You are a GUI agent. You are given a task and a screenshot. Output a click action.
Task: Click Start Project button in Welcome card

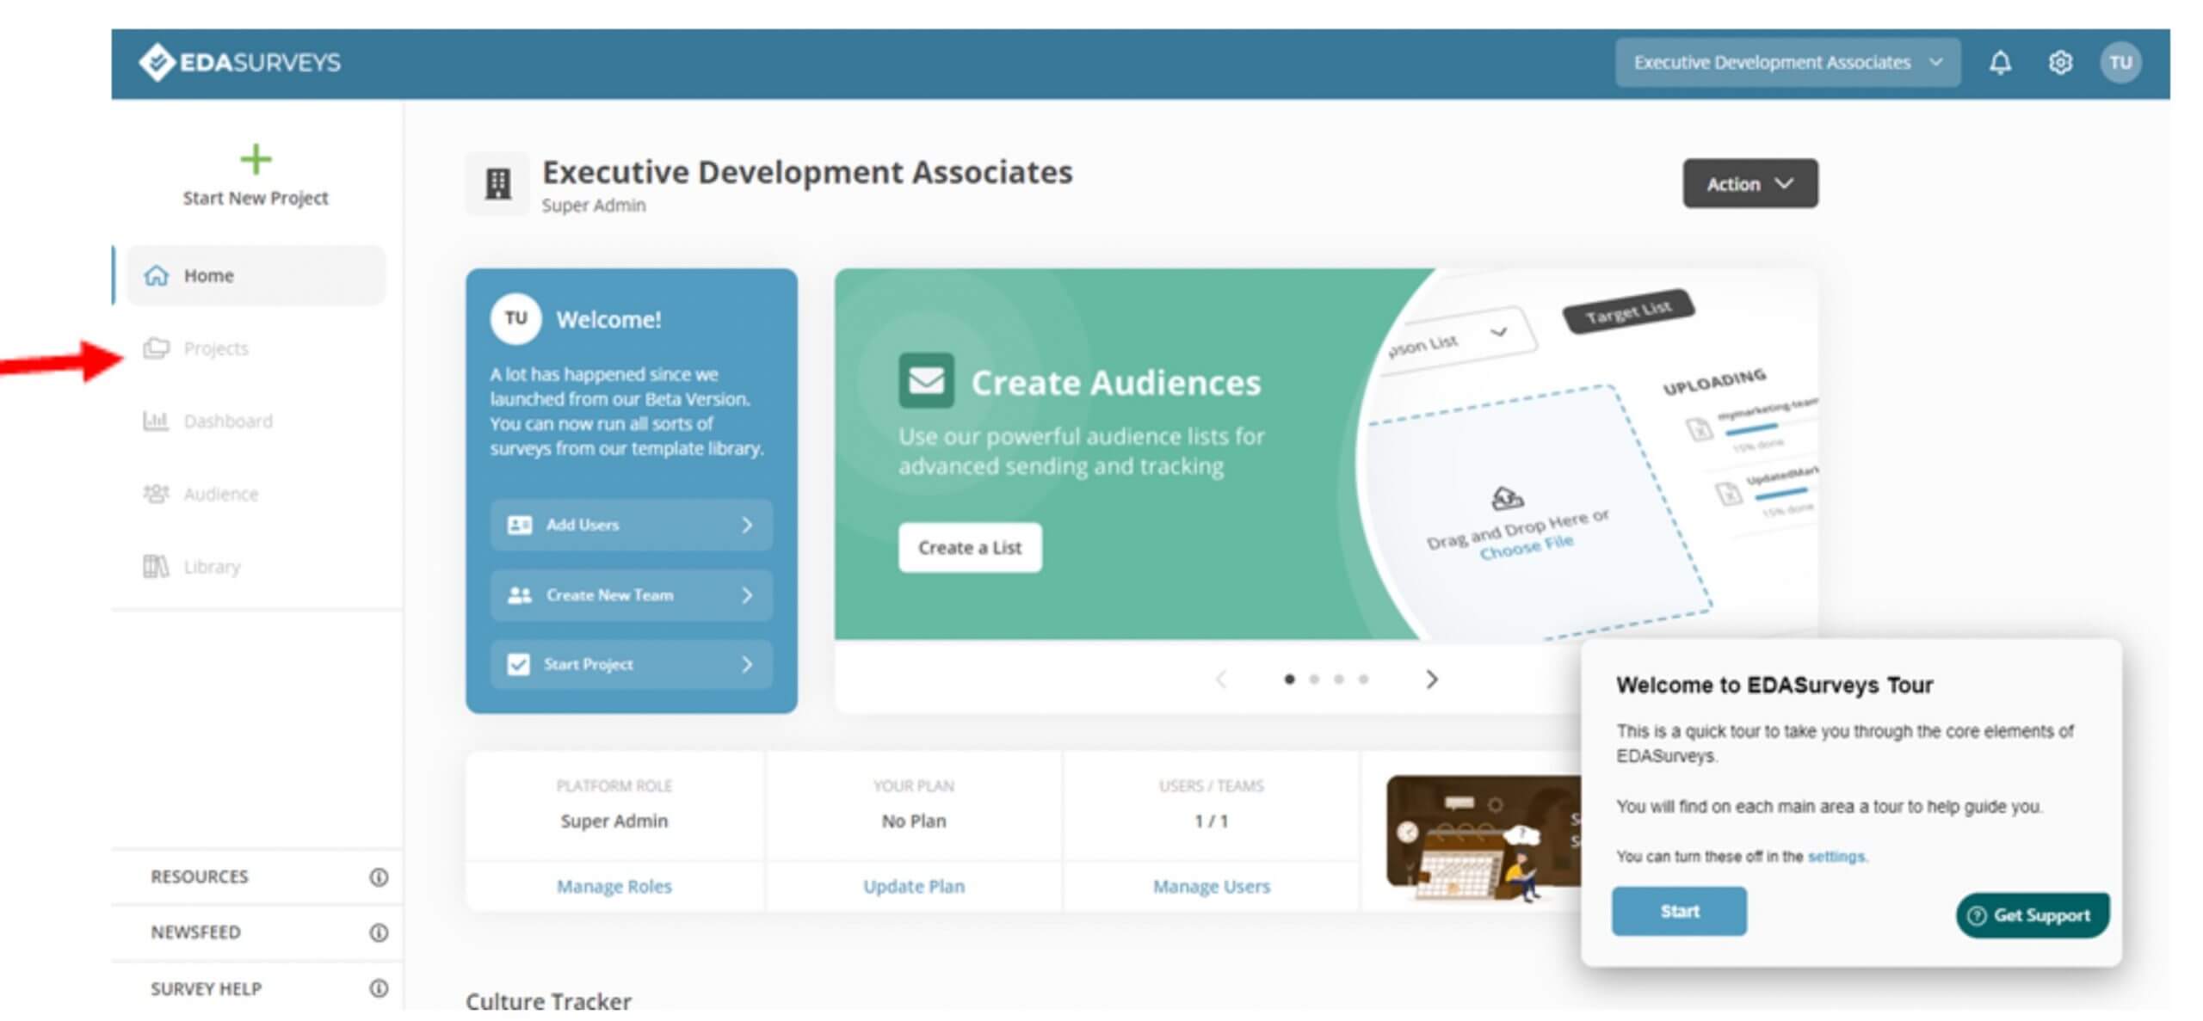pos(631,664)
